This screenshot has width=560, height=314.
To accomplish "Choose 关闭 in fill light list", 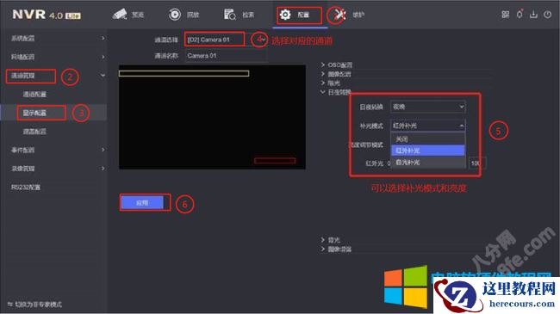I will (428, 139).
